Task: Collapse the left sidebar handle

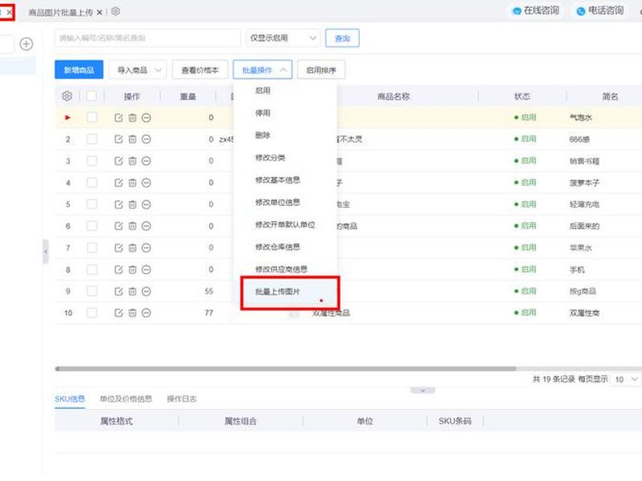Action: (x=46, y=251)
